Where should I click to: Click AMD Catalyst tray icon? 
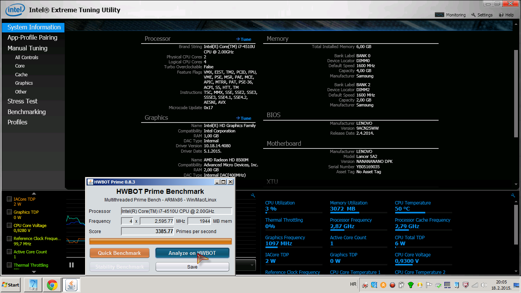365,285
